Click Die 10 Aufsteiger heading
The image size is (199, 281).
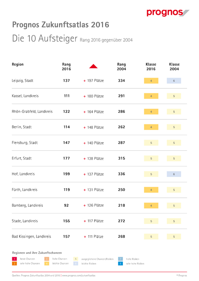(45, 38)
